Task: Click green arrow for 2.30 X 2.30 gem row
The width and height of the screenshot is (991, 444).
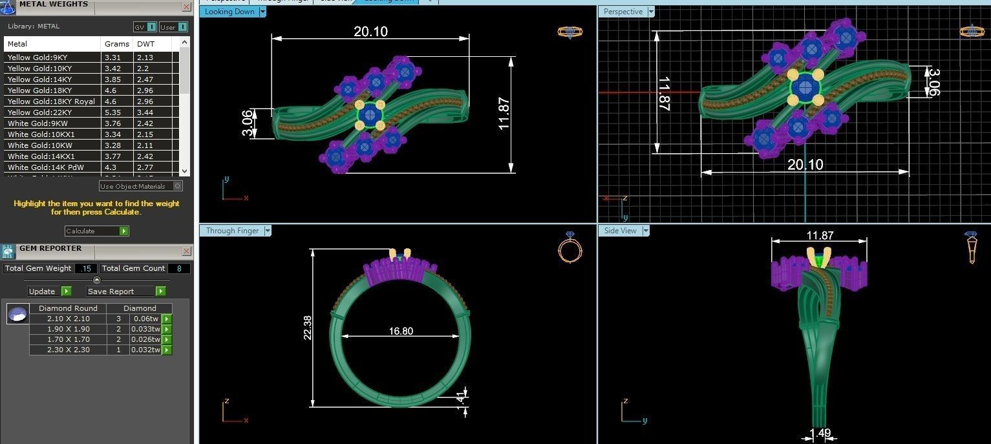Action: [167, 350]
